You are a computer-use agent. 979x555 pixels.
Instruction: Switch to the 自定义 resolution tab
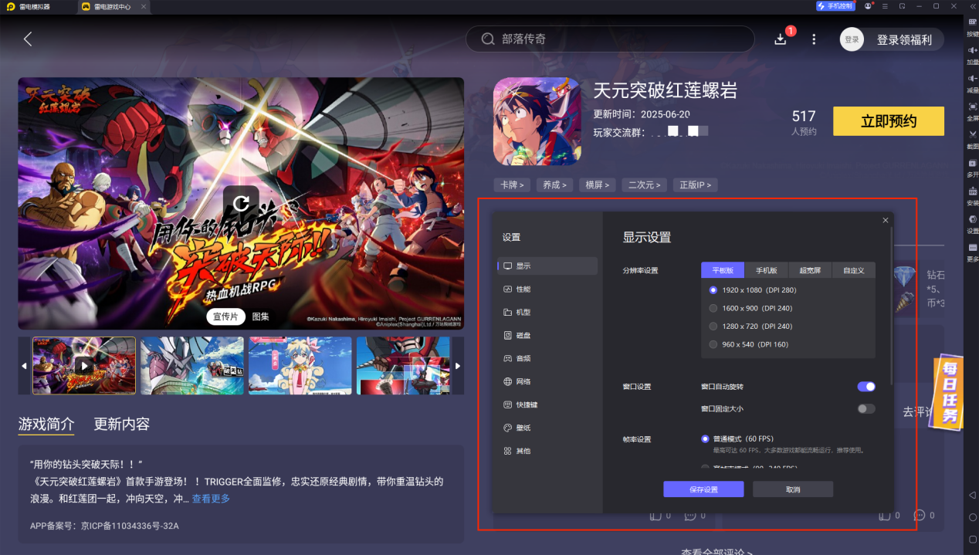coord(854,270)
